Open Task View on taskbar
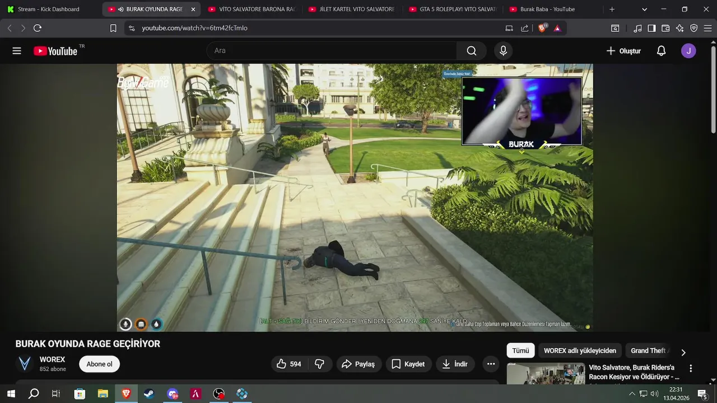717x403 pixels. [x=56, y=394]
